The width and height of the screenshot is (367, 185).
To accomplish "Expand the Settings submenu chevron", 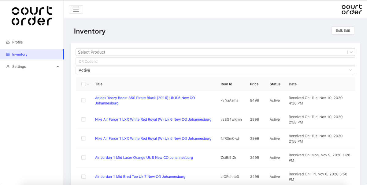I will click(58, 67).
